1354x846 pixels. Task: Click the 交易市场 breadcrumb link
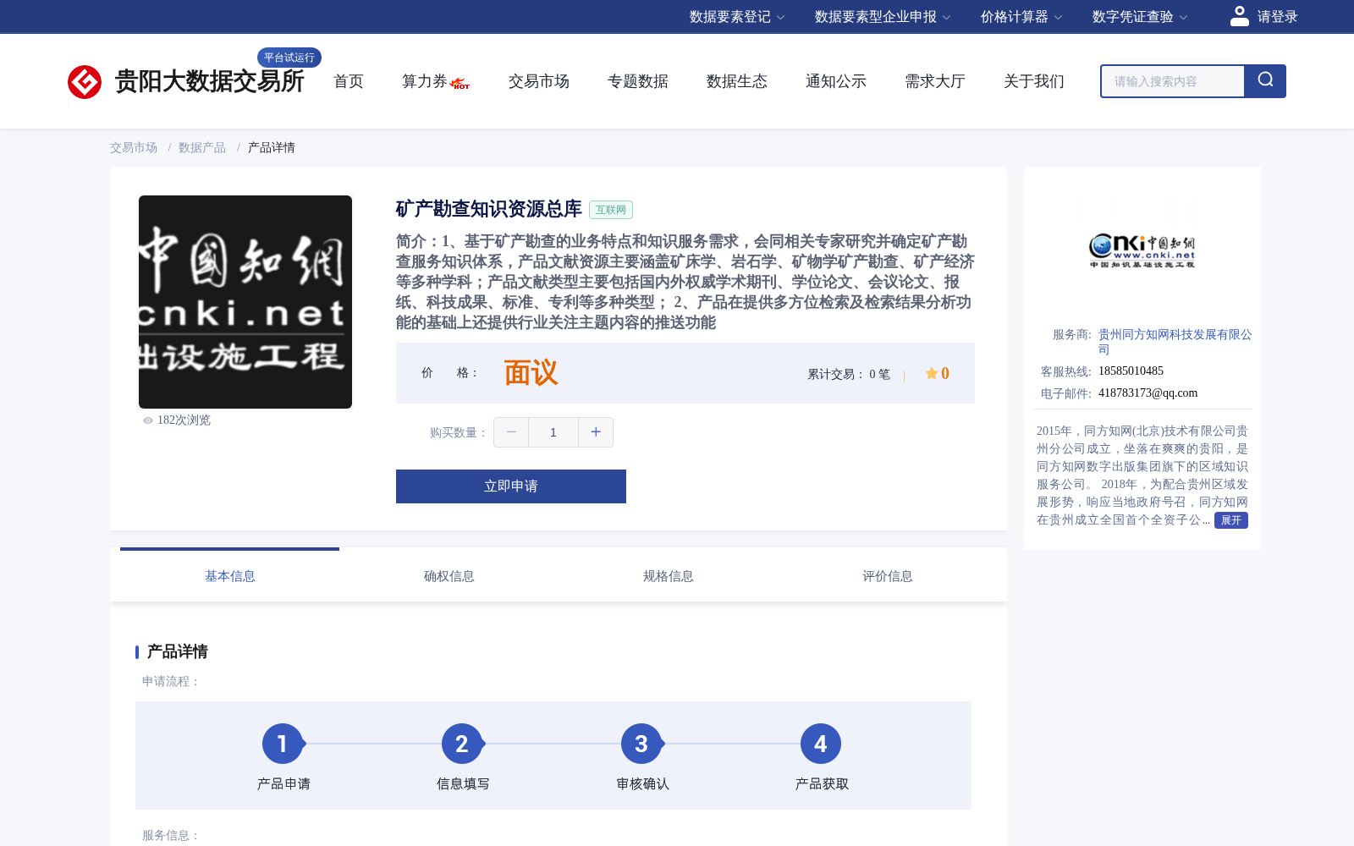(134, 147)
